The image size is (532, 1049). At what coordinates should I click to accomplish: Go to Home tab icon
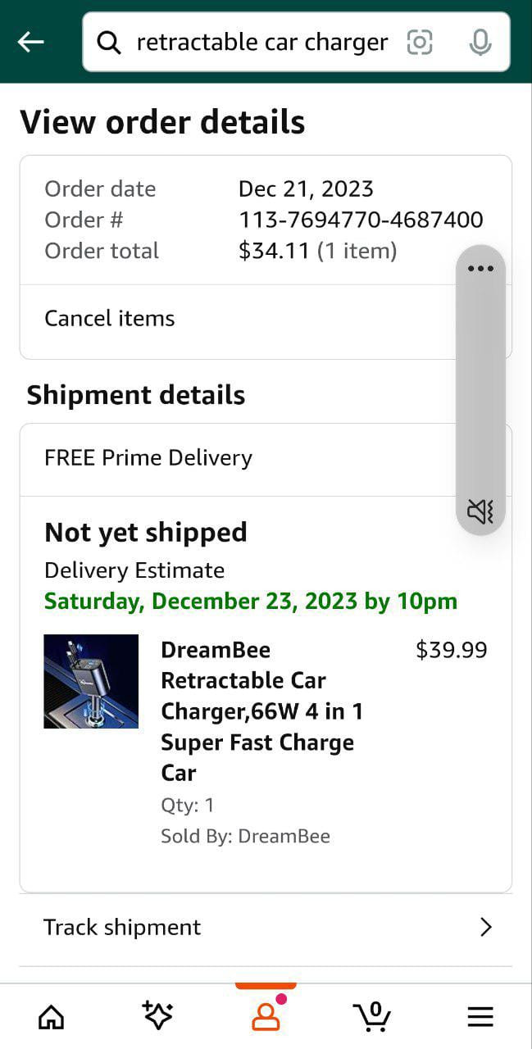(x=51, y=1017)
